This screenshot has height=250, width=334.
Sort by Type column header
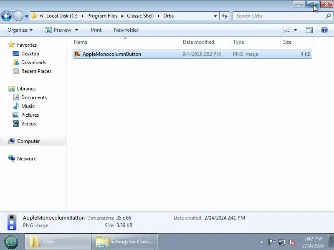click(x=255, y=42)
